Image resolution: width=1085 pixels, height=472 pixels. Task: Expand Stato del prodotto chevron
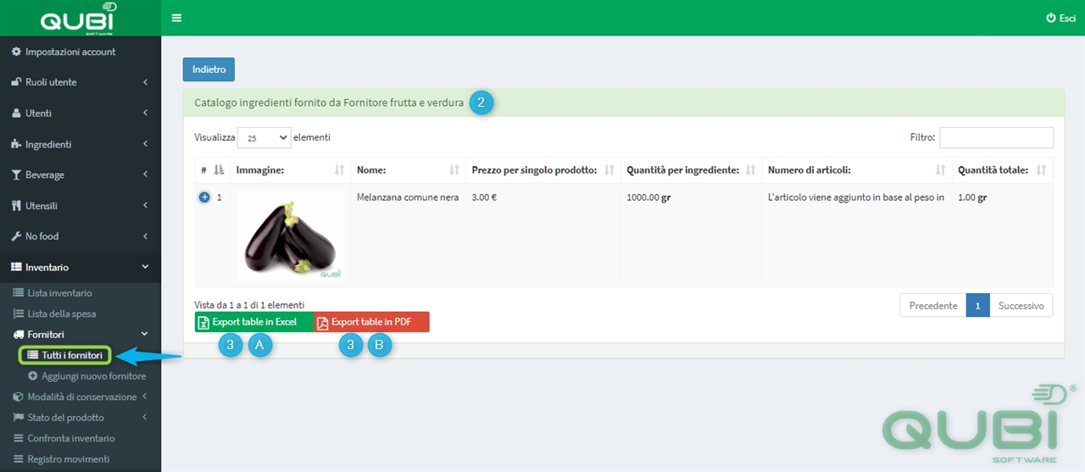tap(145, 417)
